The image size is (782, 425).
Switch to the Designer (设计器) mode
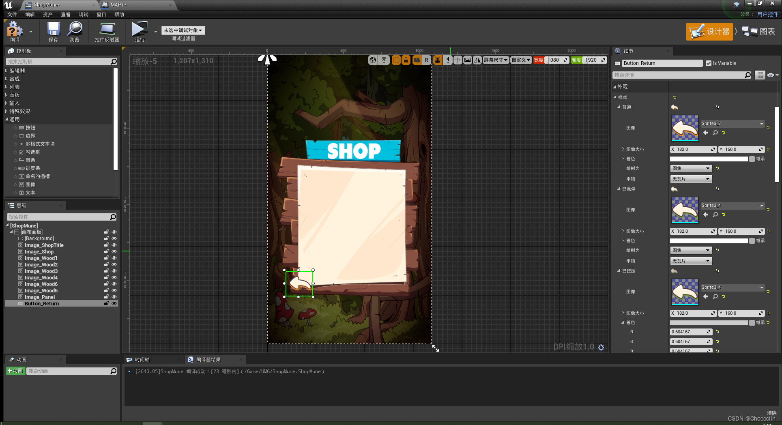tap(709, 31)
